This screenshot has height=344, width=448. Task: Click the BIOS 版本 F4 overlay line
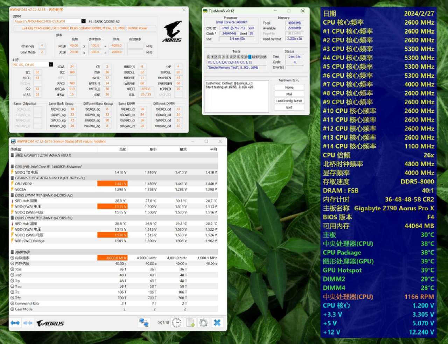point(378,217)
